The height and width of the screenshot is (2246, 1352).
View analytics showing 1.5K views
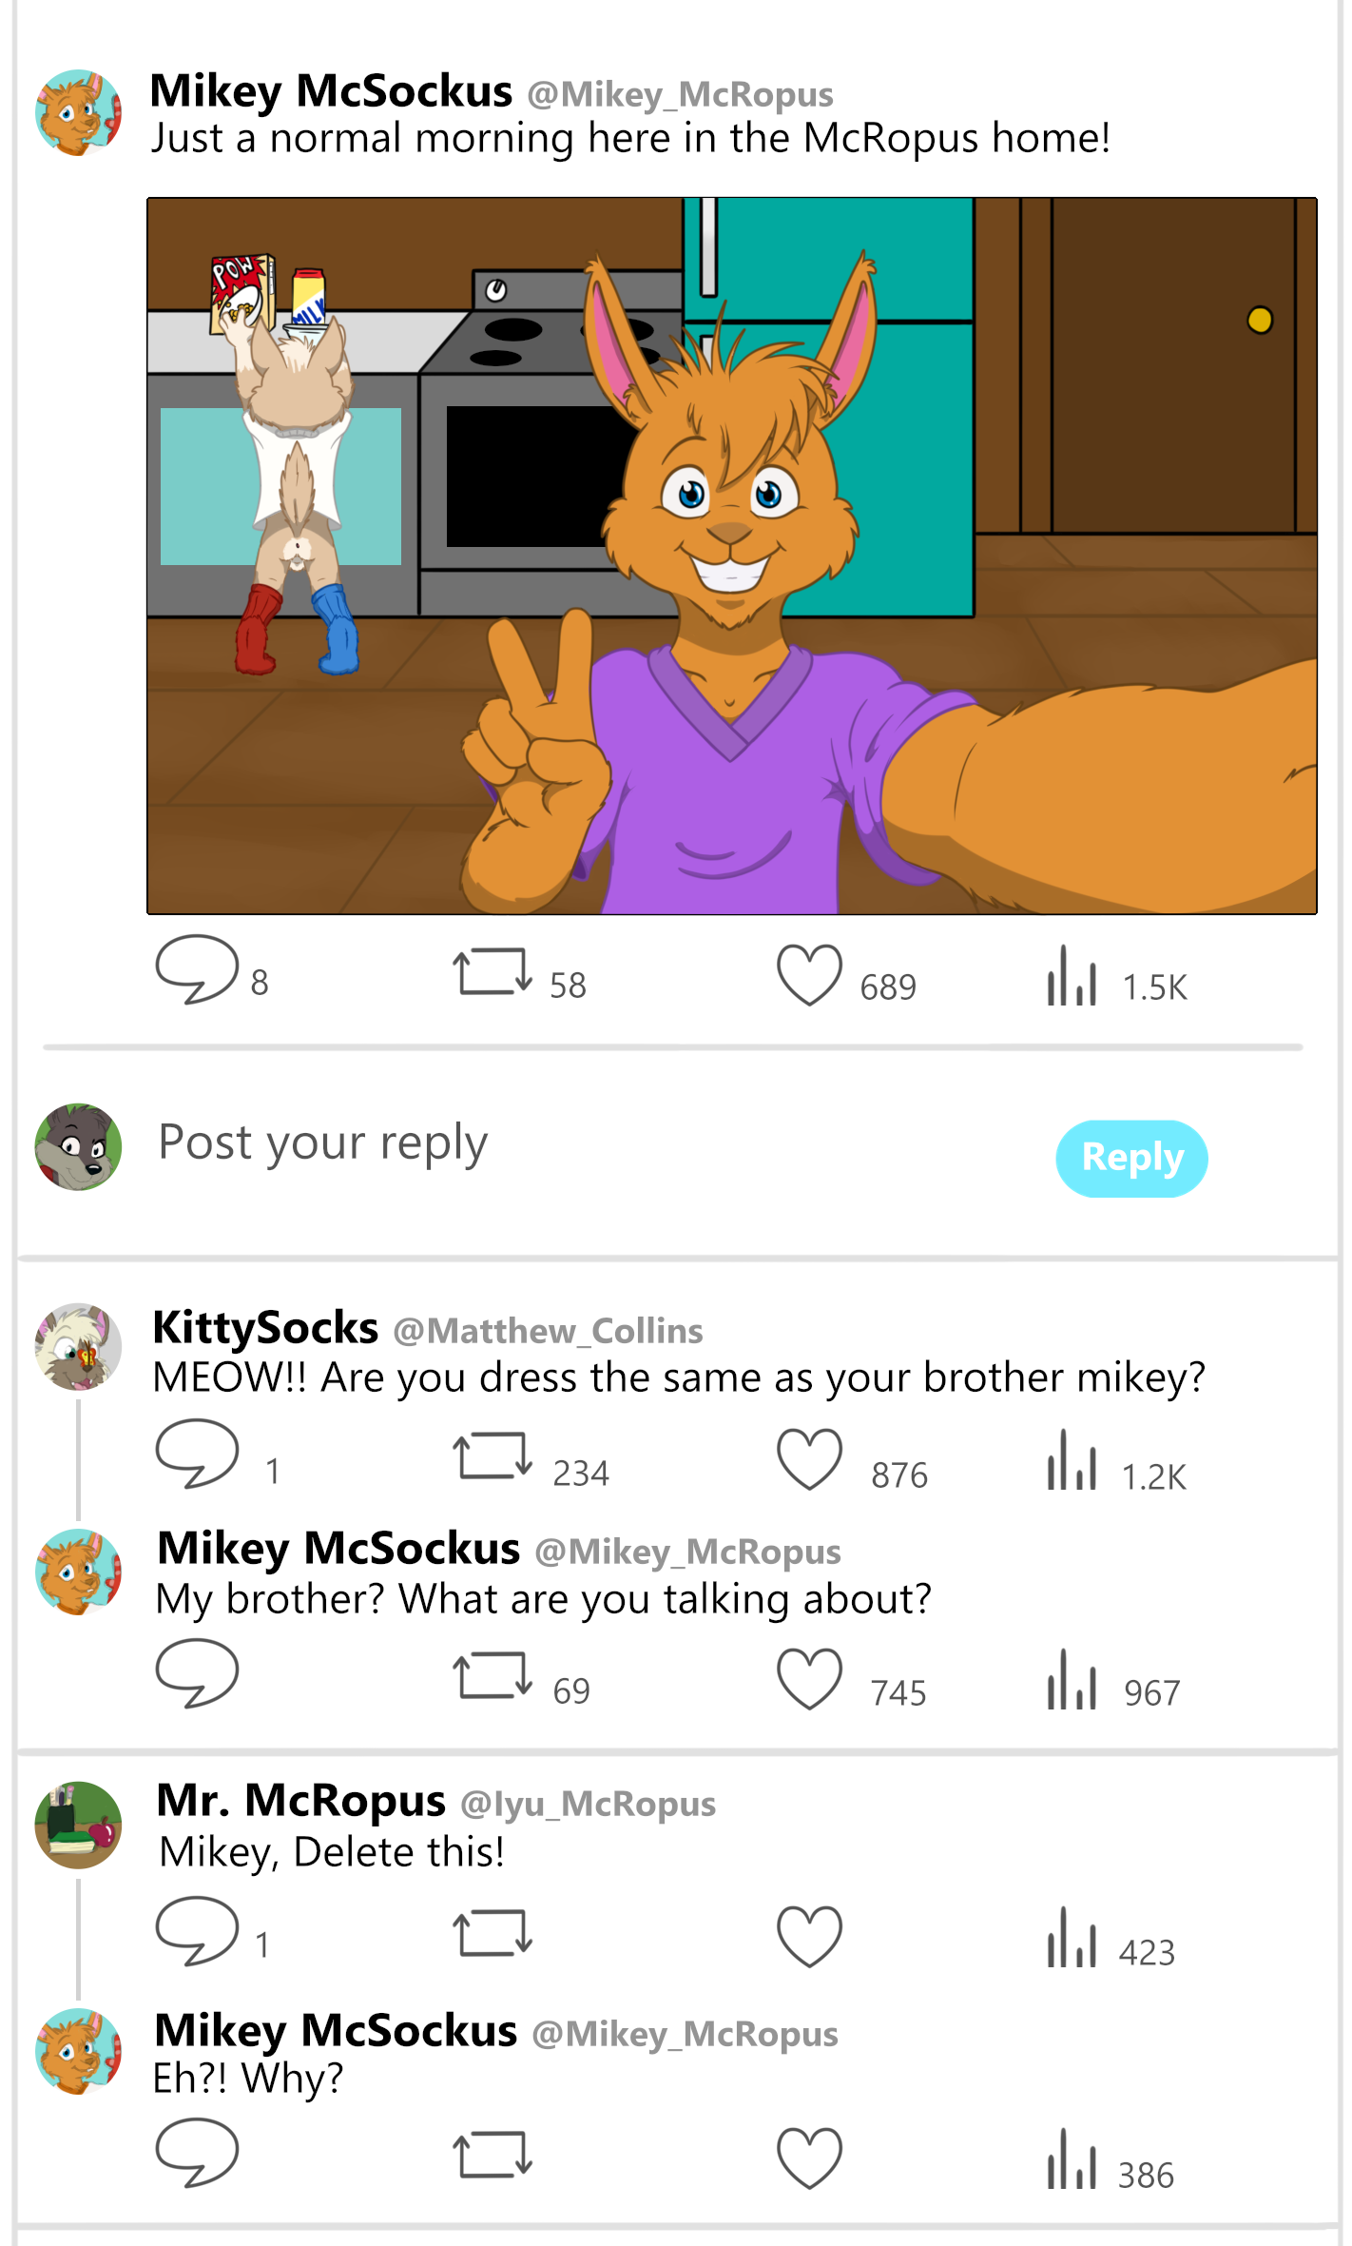1072,975
